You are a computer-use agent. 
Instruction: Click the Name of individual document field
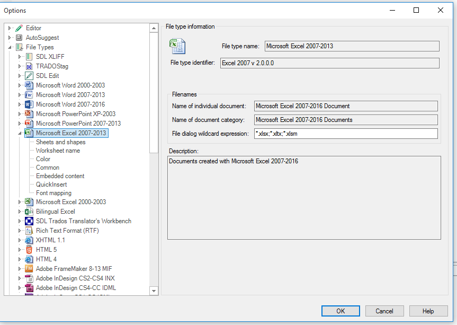(346, 106)
